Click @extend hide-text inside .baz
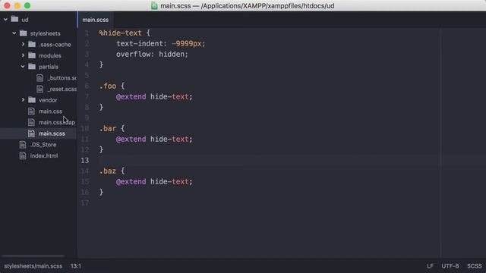486x273 pixels. pyautogui.click(x=154, y=181)
